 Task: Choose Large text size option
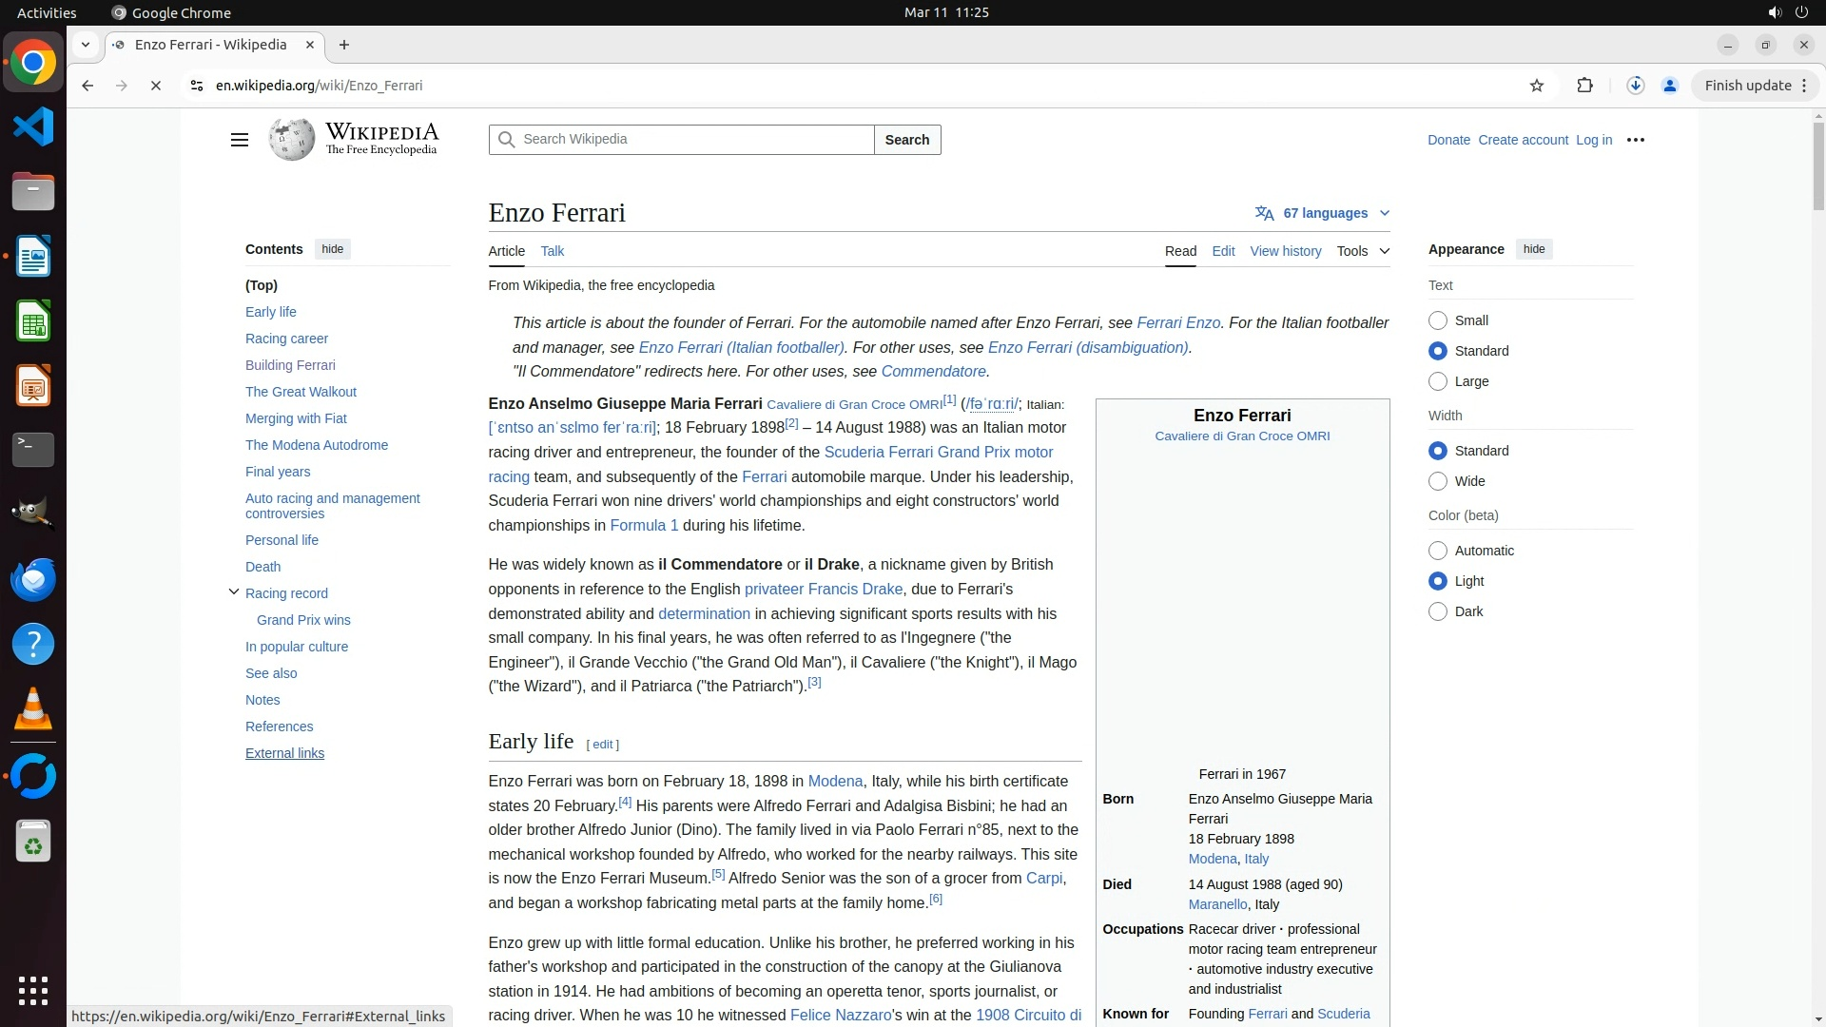1437,381
